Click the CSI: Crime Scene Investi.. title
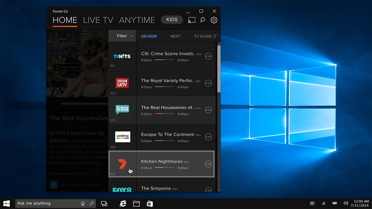Viewport: 372px width, 209px height. (168, 54)
